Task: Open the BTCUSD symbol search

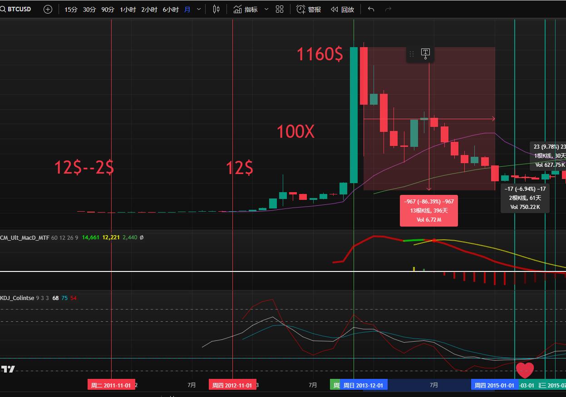Action: tap(16, 9)
